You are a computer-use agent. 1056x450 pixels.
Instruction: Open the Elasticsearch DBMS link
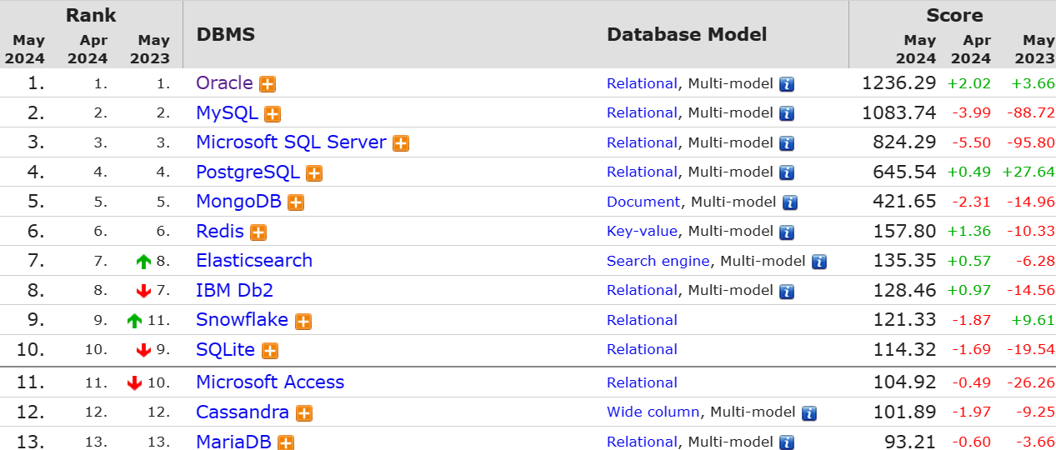(x=254, y=260)
